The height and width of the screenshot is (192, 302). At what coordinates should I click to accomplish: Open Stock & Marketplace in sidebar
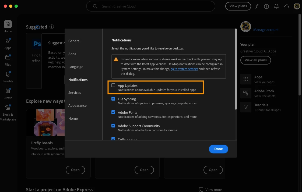pyautogui.click(x=8, y=113)
